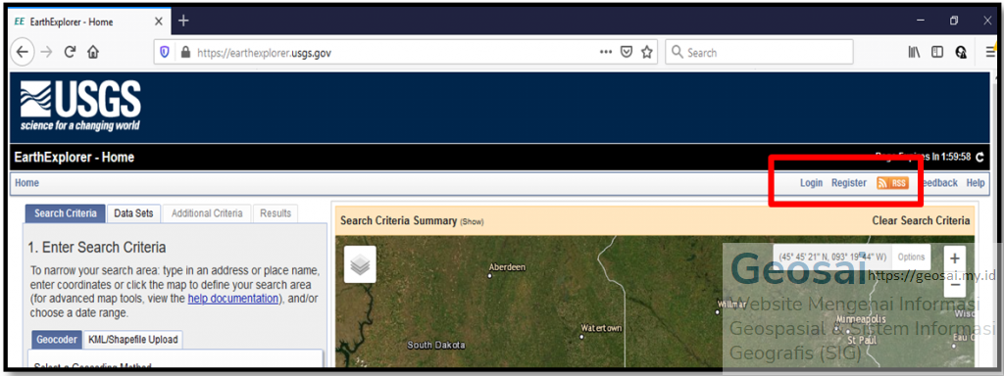
Task: Click the browser back arrow button
Action: [23, 53]
